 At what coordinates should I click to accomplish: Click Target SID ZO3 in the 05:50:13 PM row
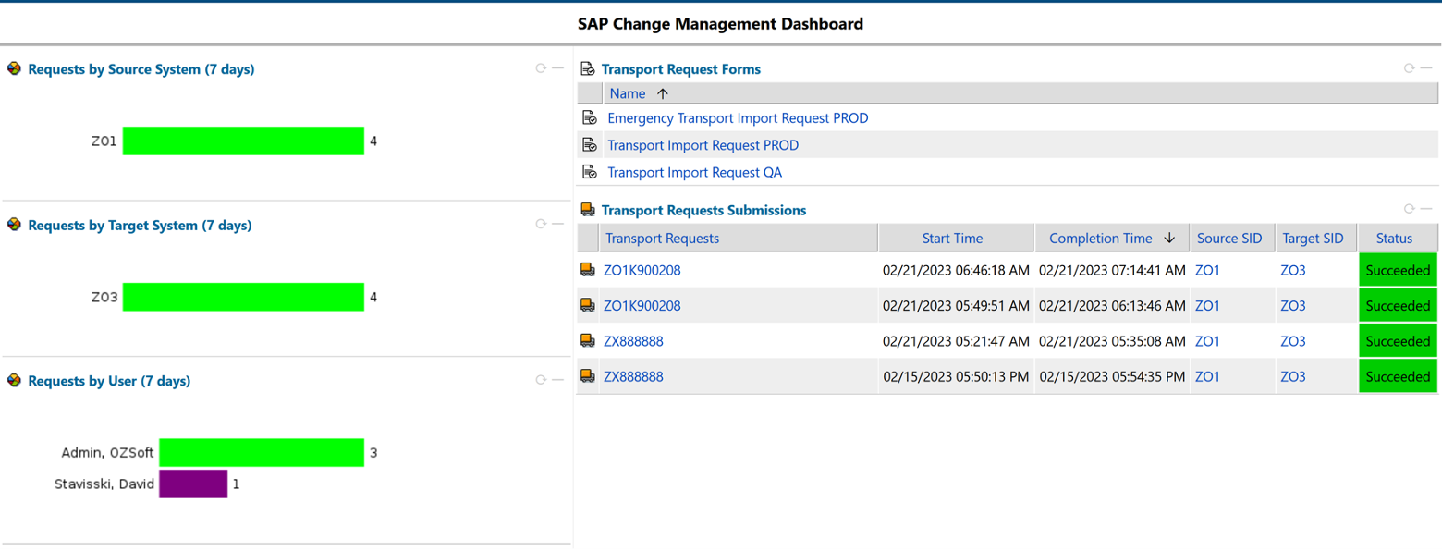coord(1293,377)
